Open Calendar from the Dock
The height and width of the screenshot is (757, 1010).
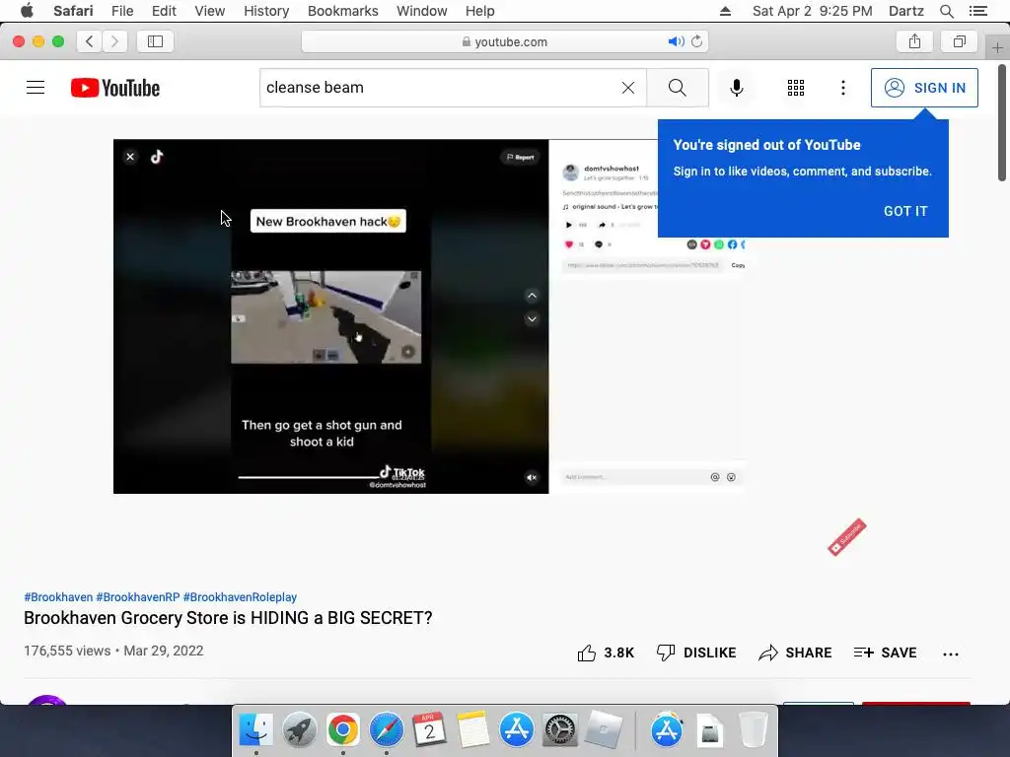(430, 730)
